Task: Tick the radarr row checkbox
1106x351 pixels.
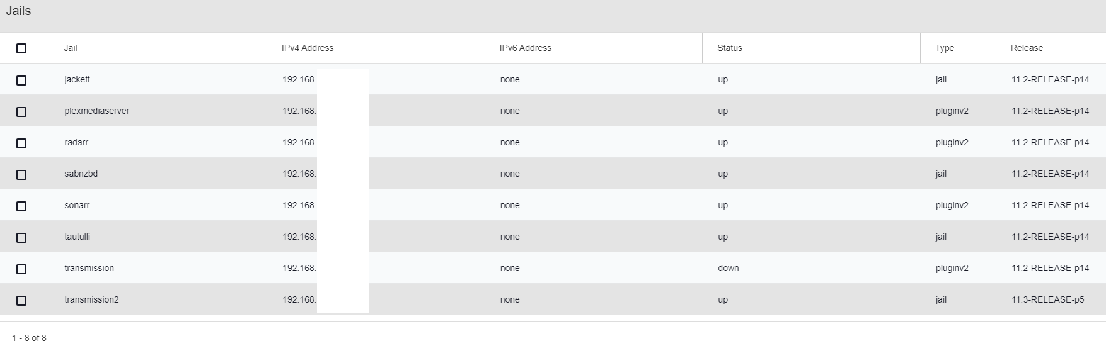Action: click(21, 143)
